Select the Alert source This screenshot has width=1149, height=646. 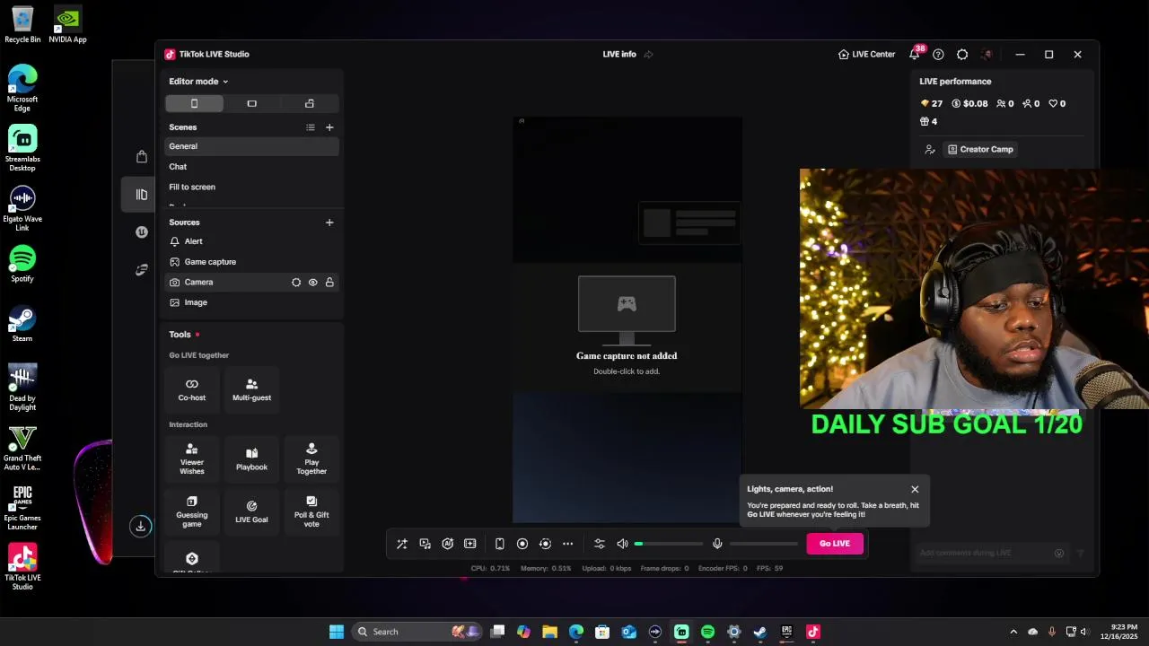tap(252, 241)
